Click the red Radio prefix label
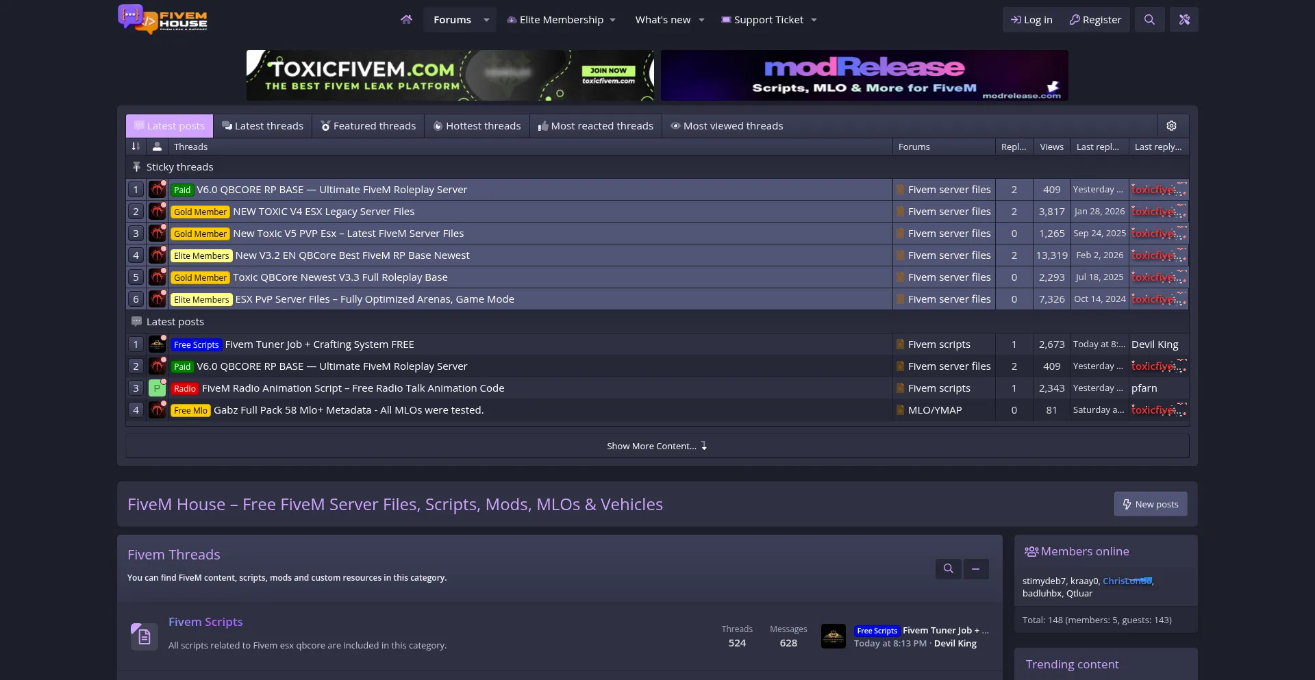This screenshot has height=680, width=1315. (x=185, y=388)
